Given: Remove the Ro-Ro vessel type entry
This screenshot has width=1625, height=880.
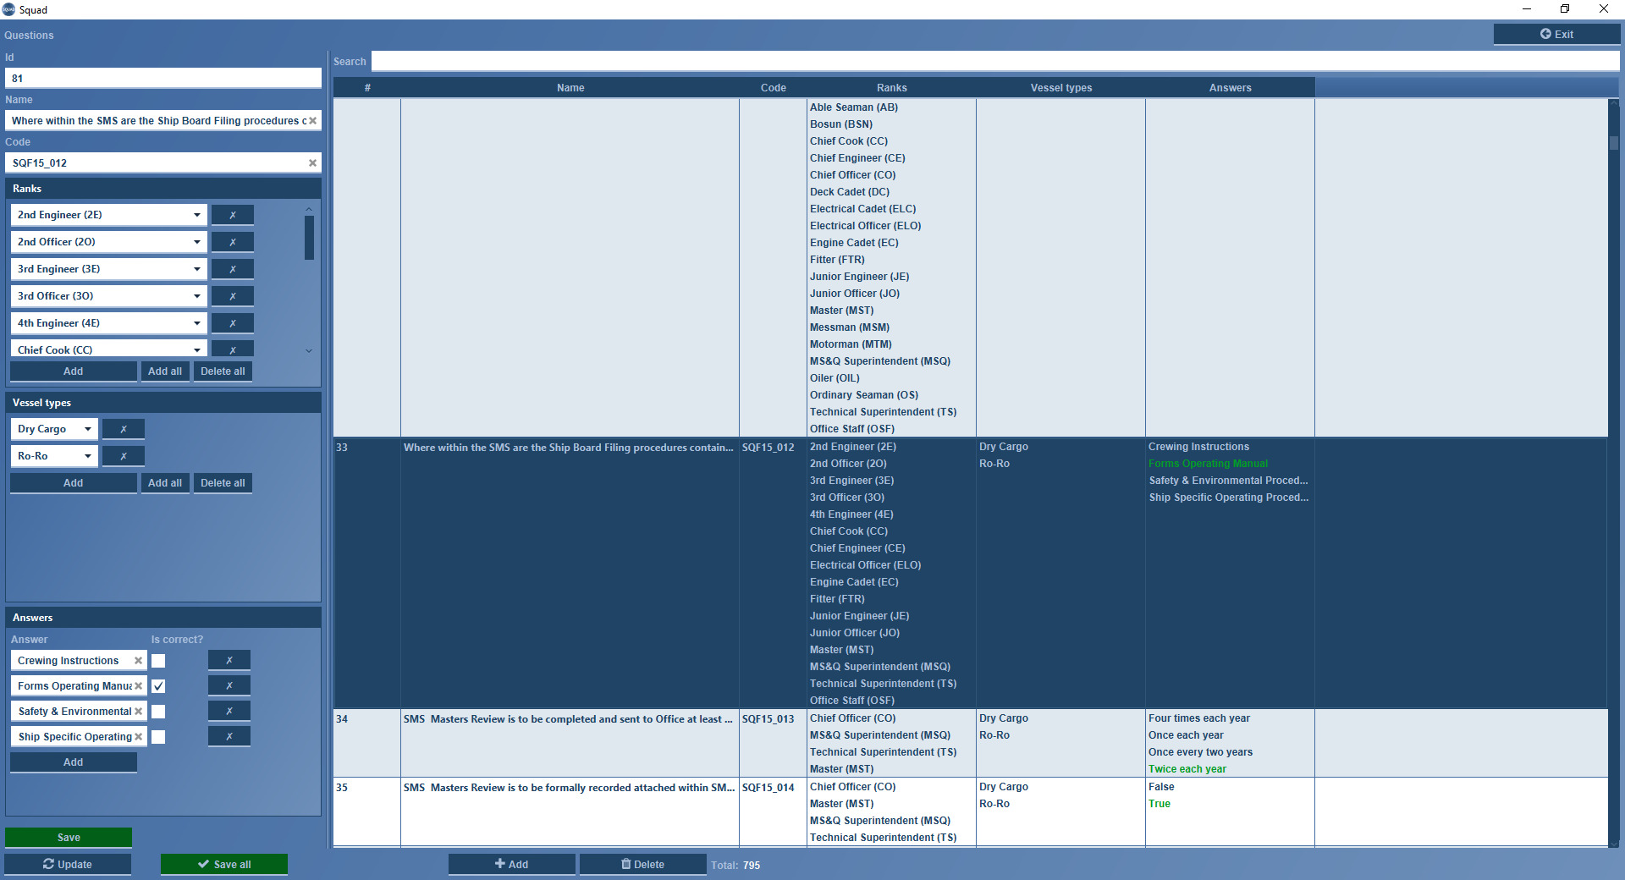Looking at the screenshot, I should pyautogui.click(x=123, y=456).
